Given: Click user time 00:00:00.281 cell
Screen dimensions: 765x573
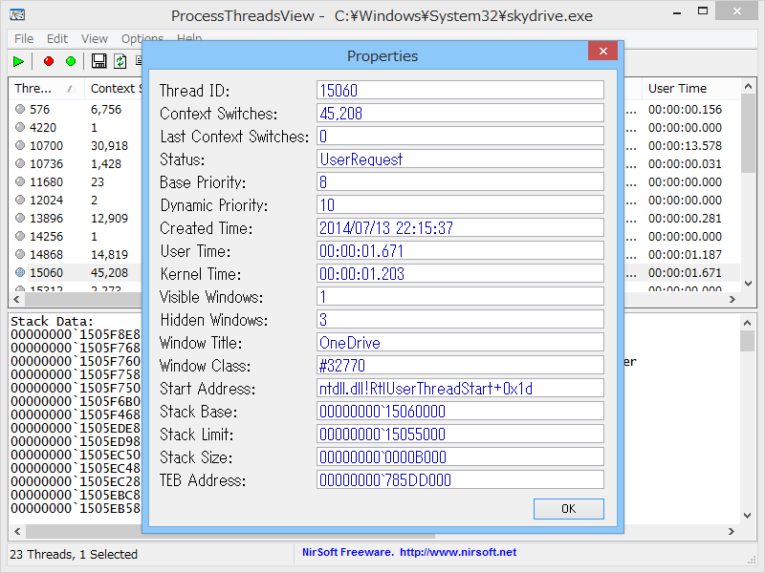Looking at the screenshot, I should click(x=685, y=219).
